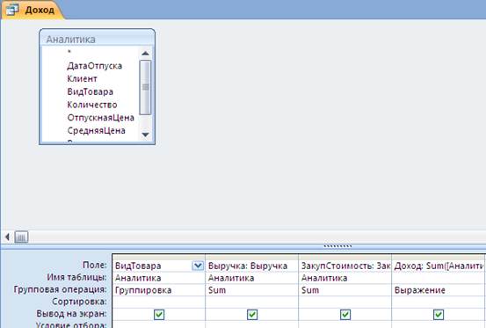Click the Сортировка cell under ВидТовара
486x328 pixels.
click(158, 302)
